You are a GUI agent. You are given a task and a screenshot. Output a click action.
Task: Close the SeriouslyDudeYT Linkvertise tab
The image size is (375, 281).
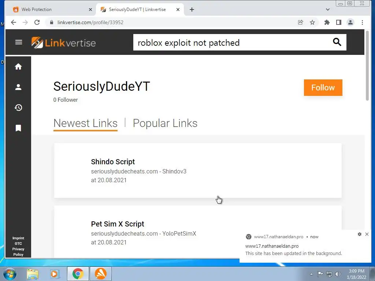[178, 10]
